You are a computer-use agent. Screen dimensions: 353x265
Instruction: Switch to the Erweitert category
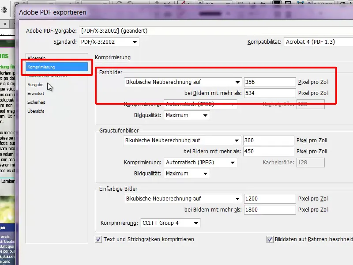(36, 94)
